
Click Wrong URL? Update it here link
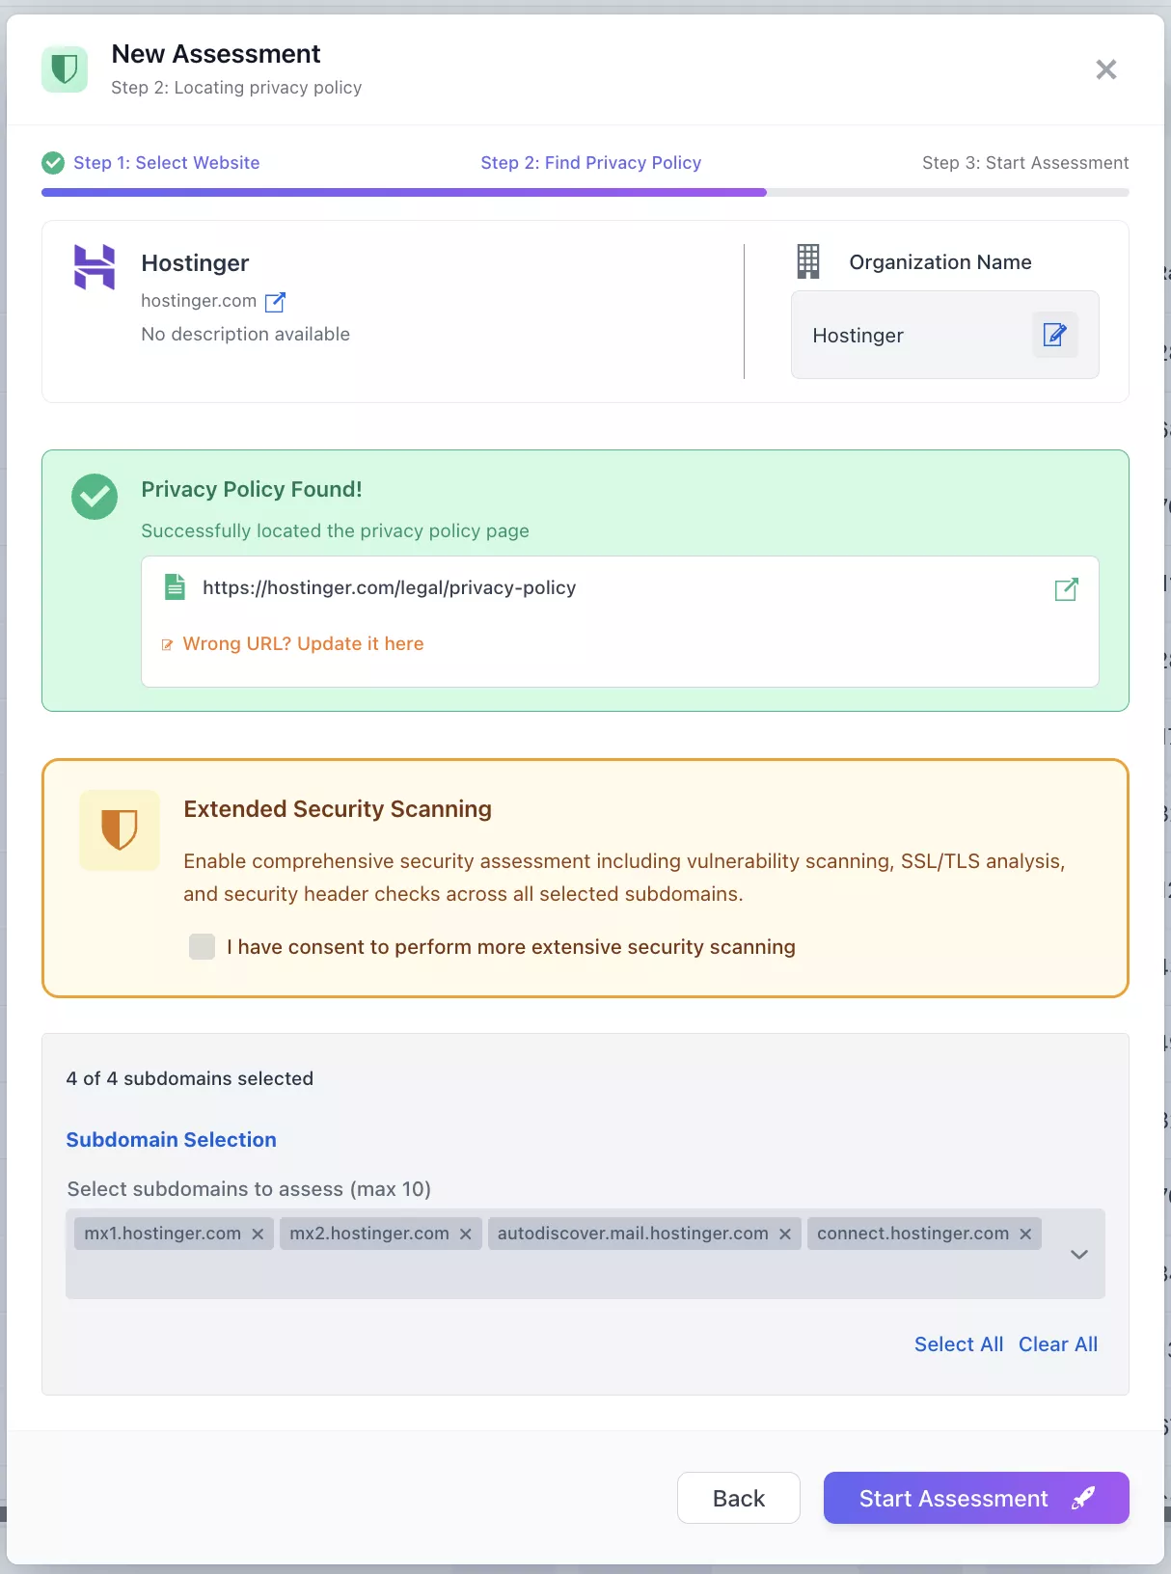303,644
